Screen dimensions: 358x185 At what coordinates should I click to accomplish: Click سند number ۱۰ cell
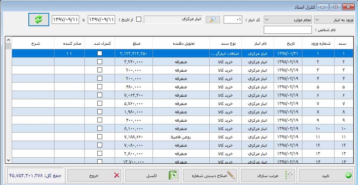(344, 129)
